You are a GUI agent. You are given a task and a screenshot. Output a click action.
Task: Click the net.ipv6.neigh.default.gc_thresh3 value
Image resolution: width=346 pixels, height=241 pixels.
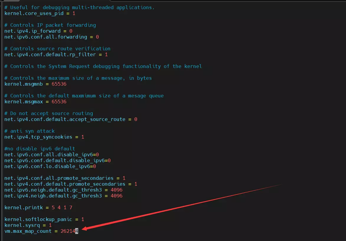[x=117, y=190]
